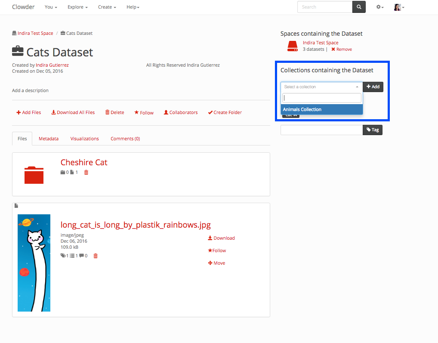This screenshot has width=438, height=343.
Task: Click the search magnifier icon button
Action: pos(359,7)
